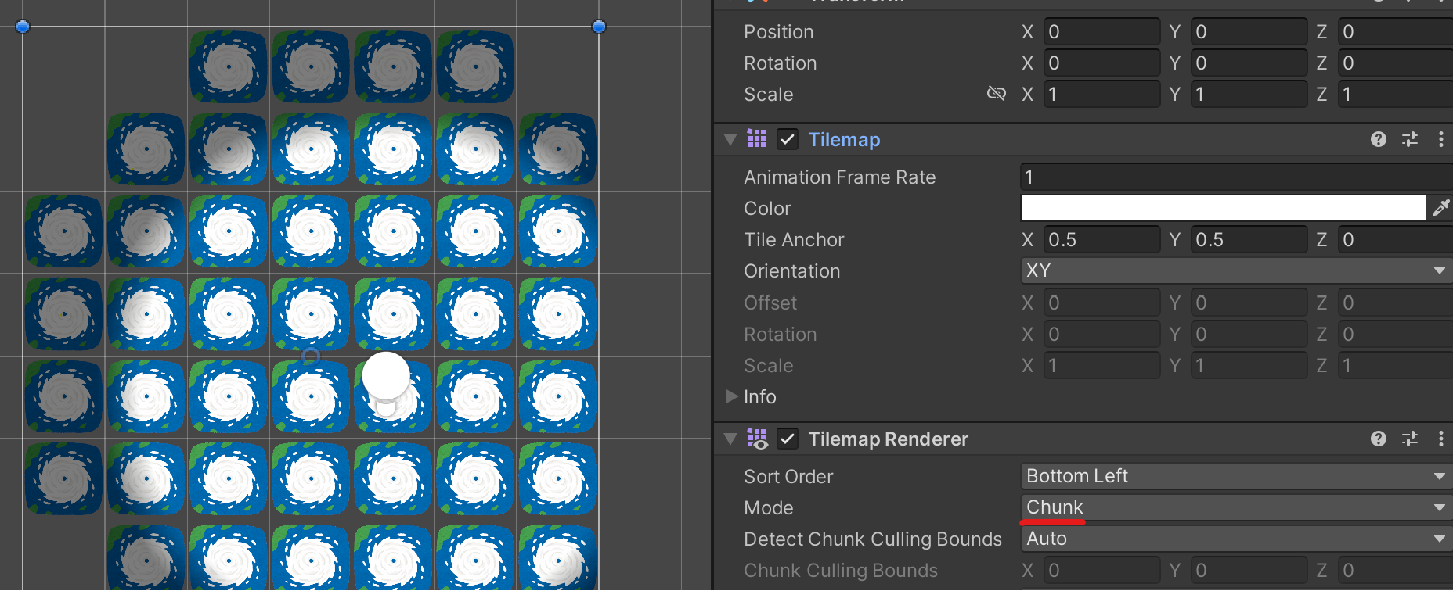Click the white Tilemap Color swatch
Viewport: 1453px width, 591px height.
click(1223, 208)
